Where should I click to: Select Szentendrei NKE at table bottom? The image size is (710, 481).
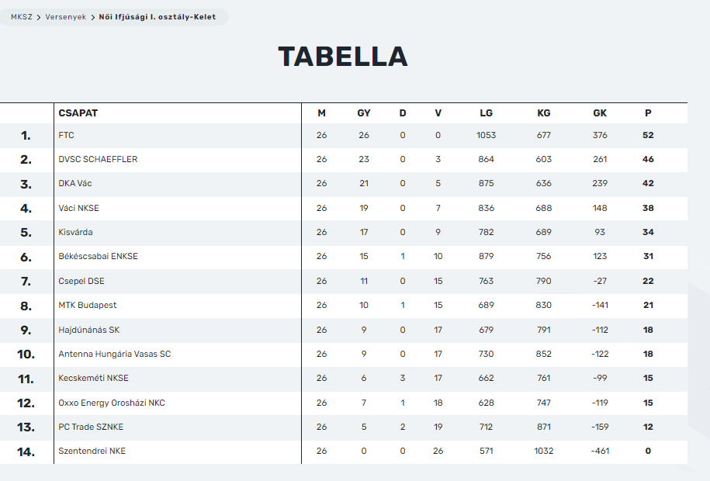[92, 451]
